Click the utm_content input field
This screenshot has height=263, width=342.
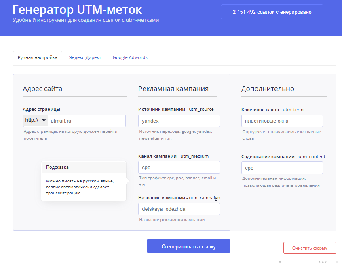[282, 168]
